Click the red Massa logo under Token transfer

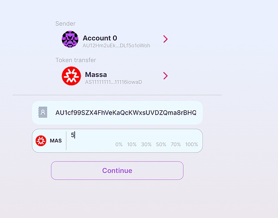click(x=71, y=76)
